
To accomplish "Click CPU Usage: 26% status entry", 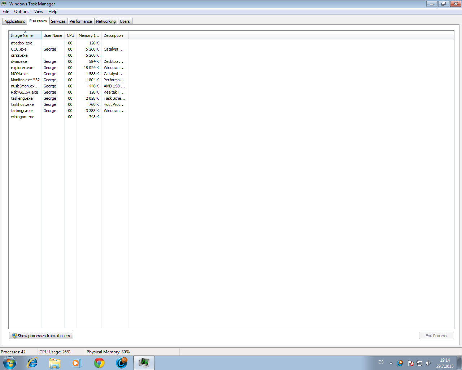I will coord(55,352).
